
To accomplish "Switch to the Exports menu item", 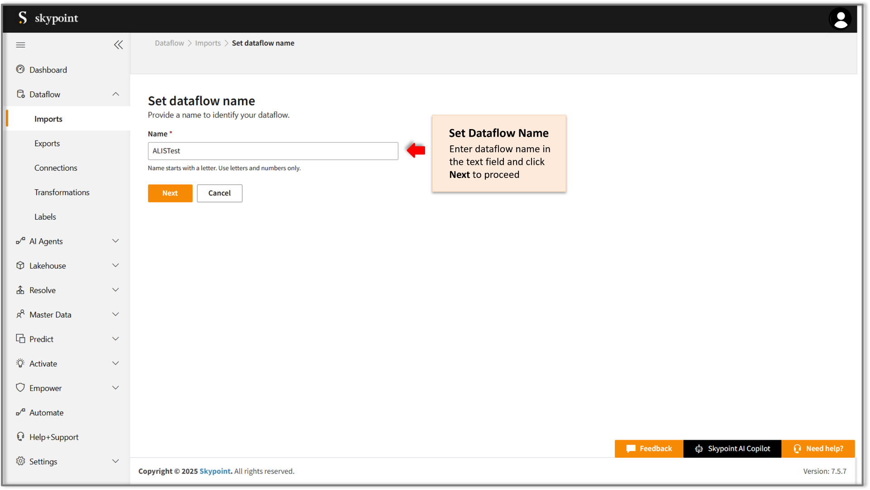I will point(47,143).
